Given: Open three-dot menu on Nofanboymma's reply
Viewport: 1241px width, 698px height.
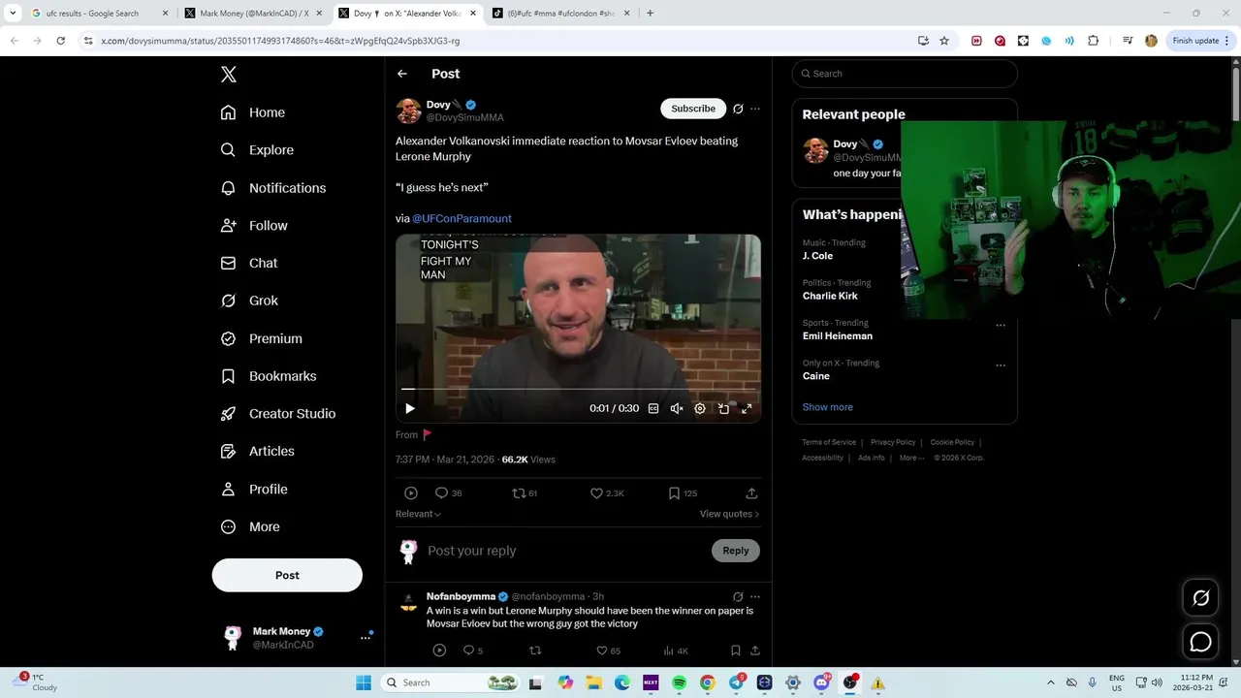Looking at the screenshot, I should (755, 597).
